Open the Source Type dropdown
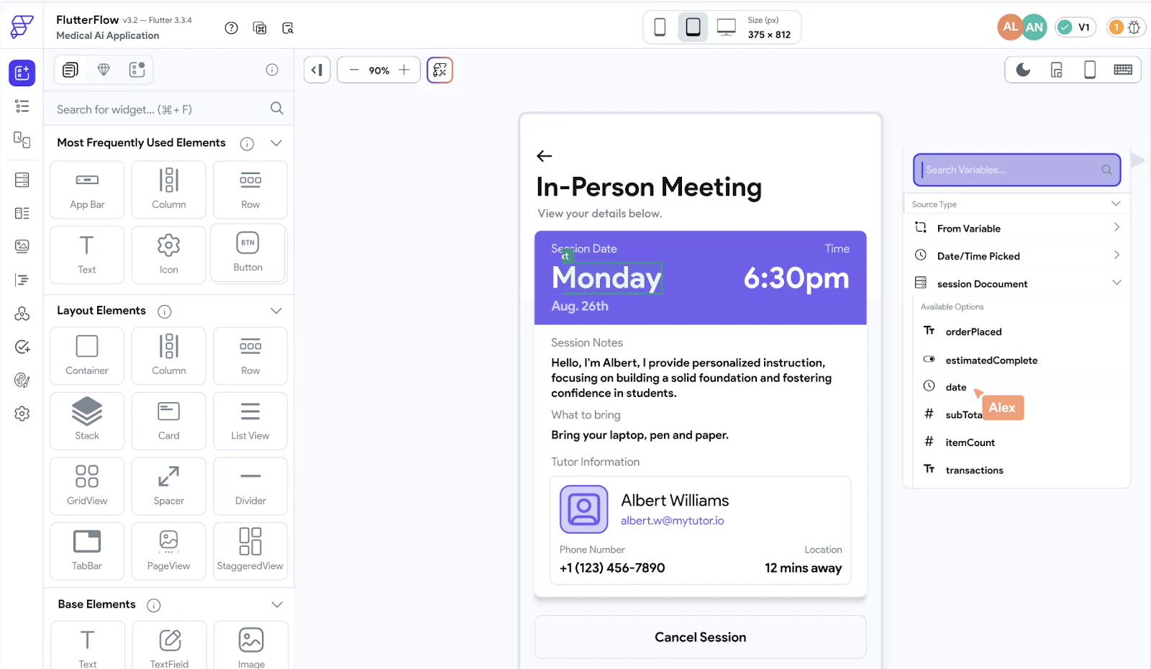The height and width of the screenshot is (669, 1151). [1016, 204]
